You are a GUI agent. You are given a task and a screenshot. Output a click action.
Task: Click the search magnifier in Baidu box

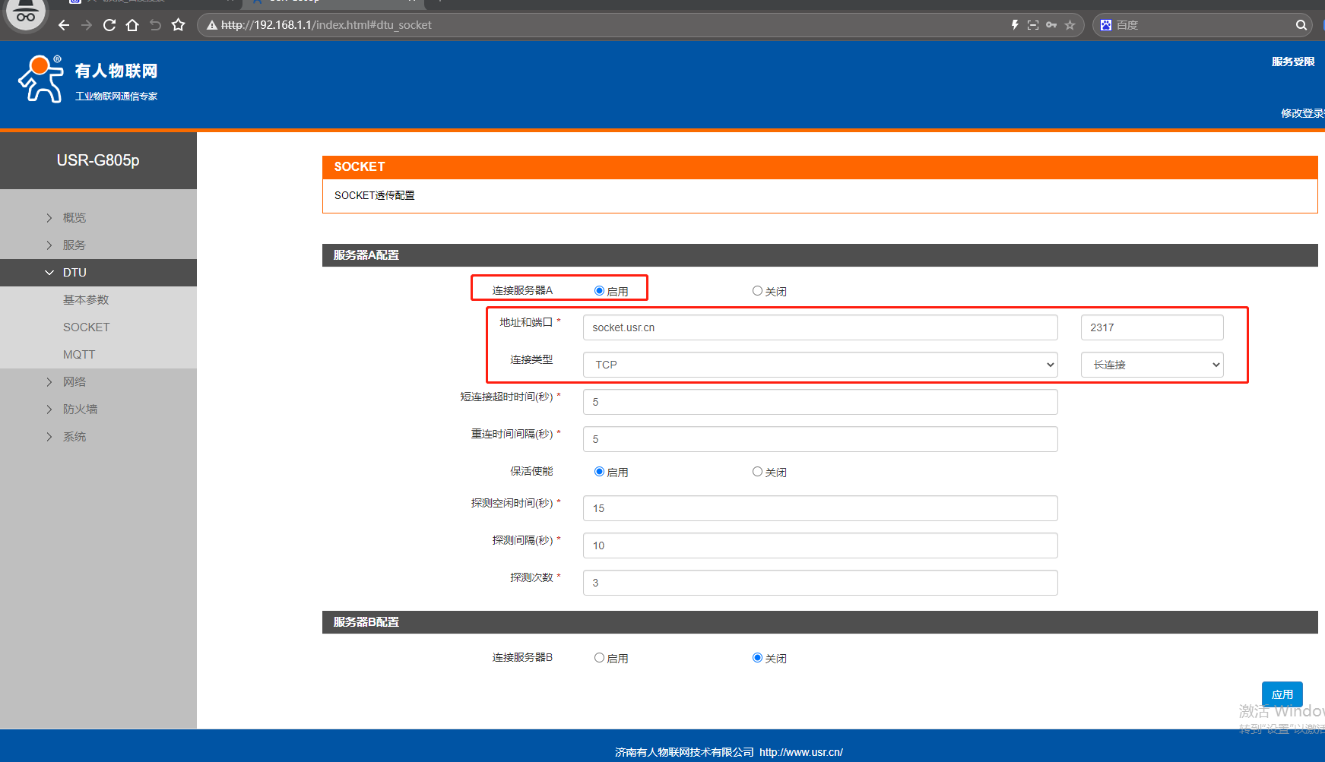[x=1301, y=25]
